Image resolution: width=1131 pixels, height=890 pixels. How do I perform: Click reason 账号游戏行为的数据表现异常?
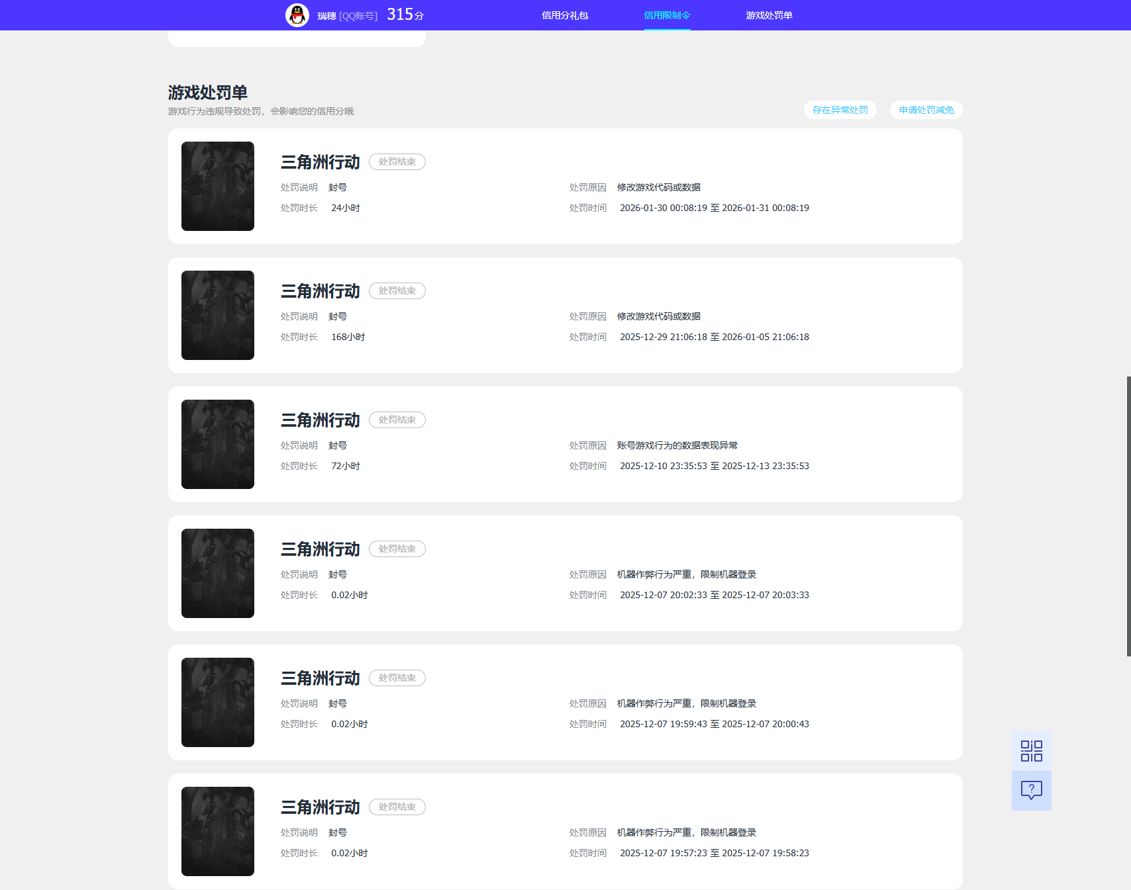tap(677, 445)
